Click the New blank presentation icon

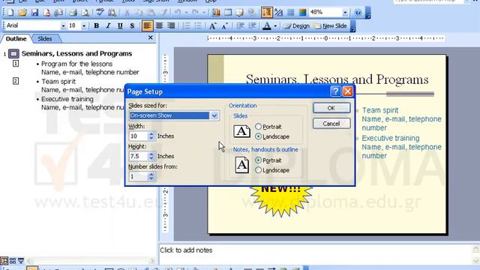10,13
